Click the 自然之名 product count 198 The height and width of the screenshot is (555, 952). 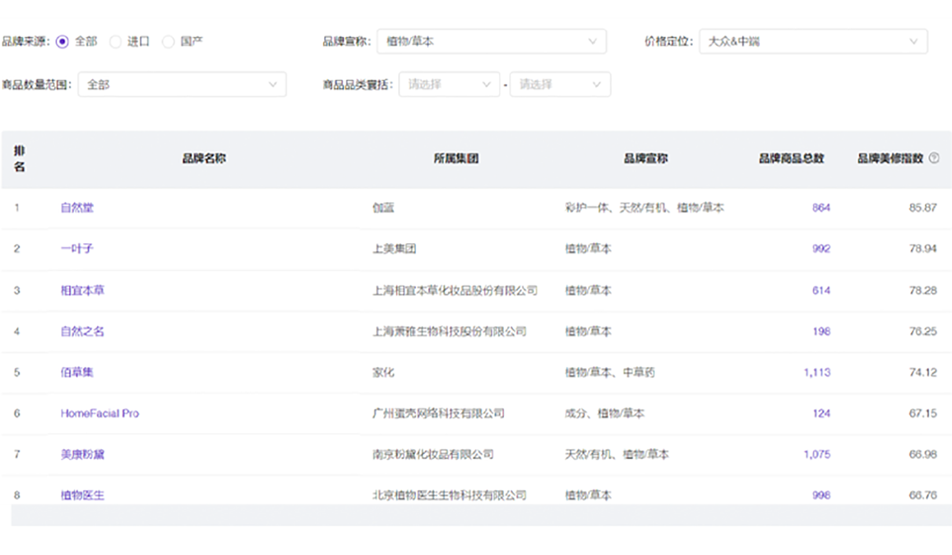point(821,331)
